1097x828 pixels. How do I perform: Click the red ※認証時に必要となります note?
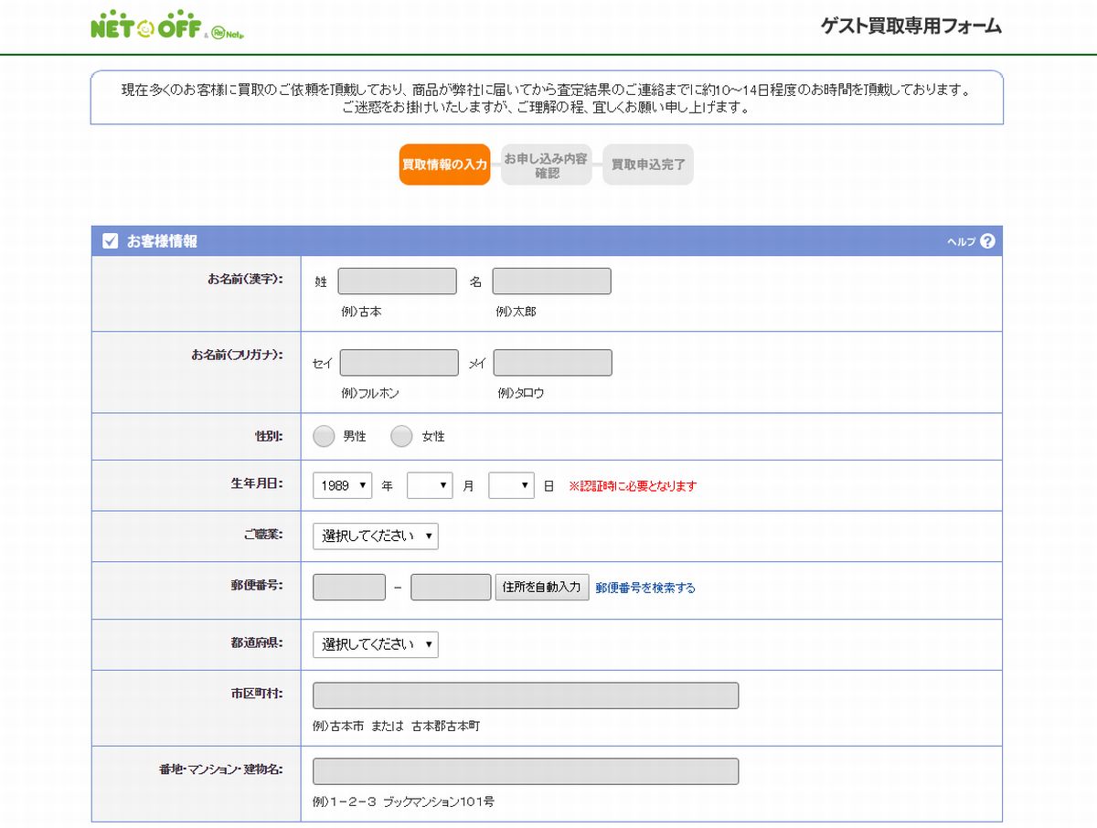point(633,486)
